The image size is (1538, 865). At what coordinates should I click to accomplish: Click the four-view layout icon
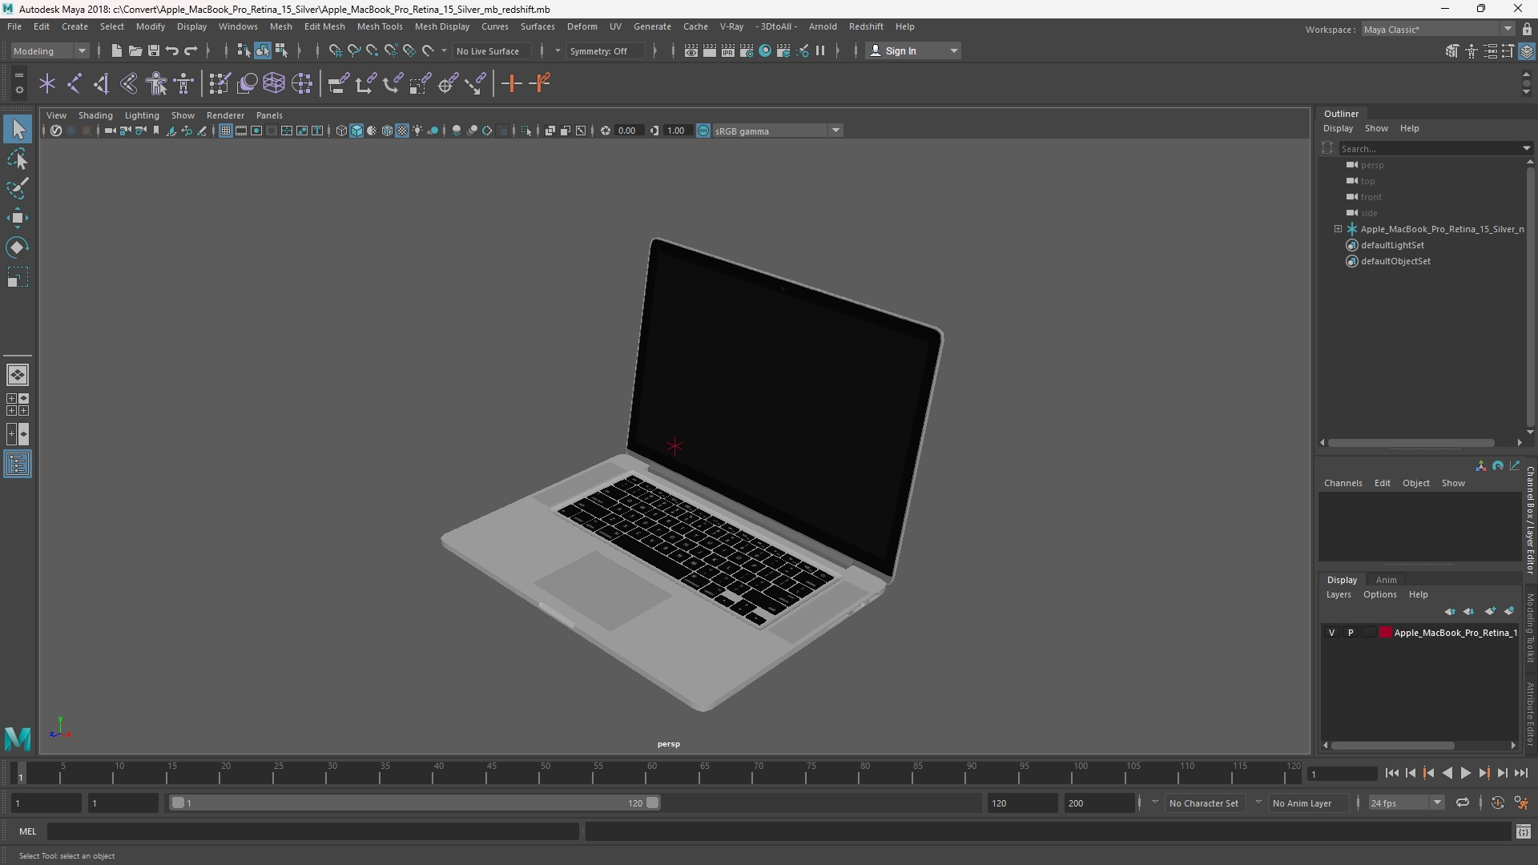tap(17, 404)
